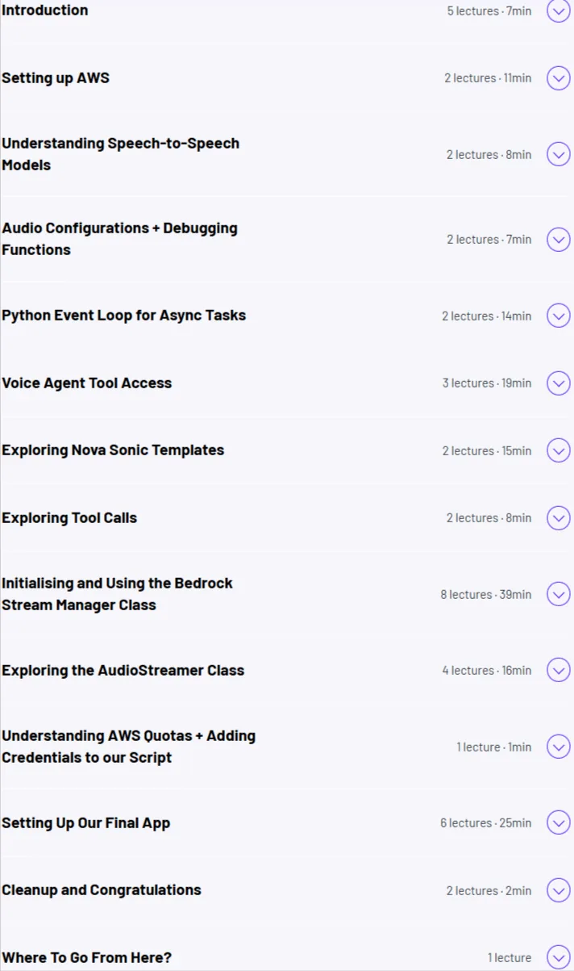Open chevron for Understanding Speech-to-Speech Models
The width and height of the screenshot is (574, 971).
[x=559, y=154]
